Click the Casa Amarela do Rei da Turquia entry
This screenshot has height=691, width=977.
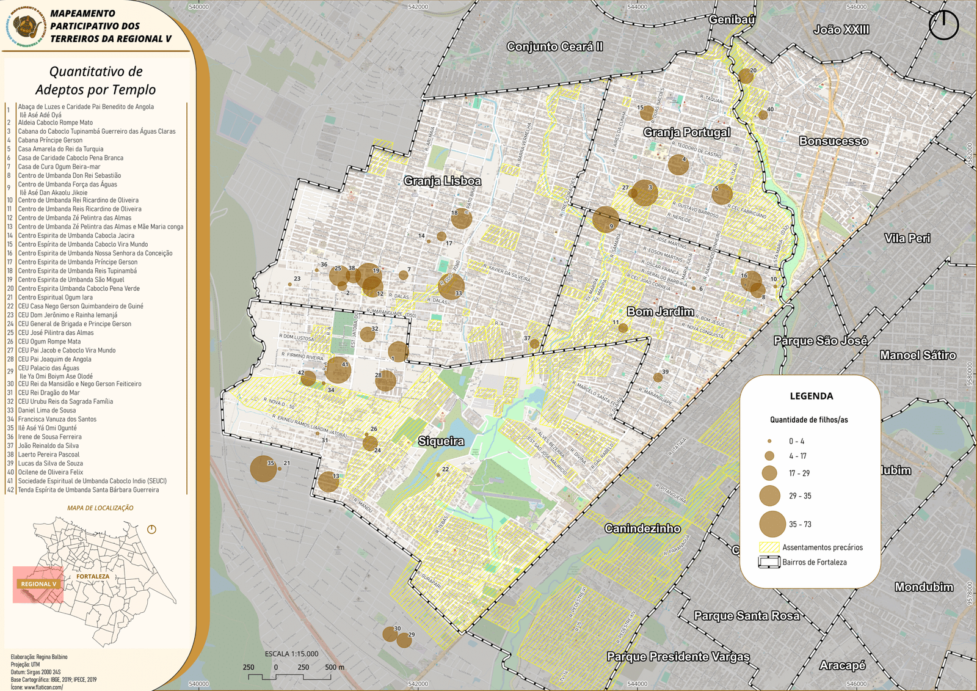pos(60,149)
